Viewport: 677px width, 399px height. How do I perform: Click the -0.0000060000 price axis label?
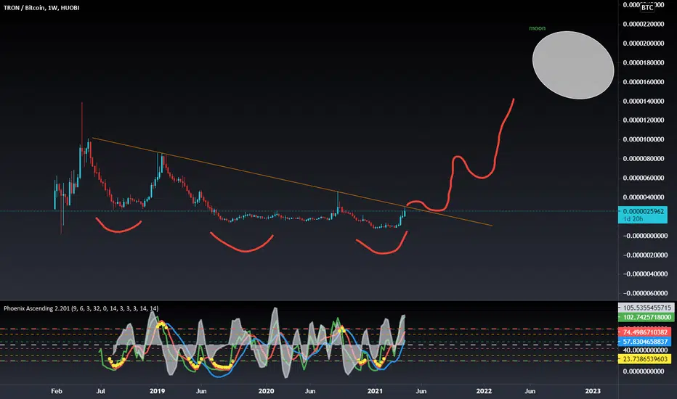(645, 293)
